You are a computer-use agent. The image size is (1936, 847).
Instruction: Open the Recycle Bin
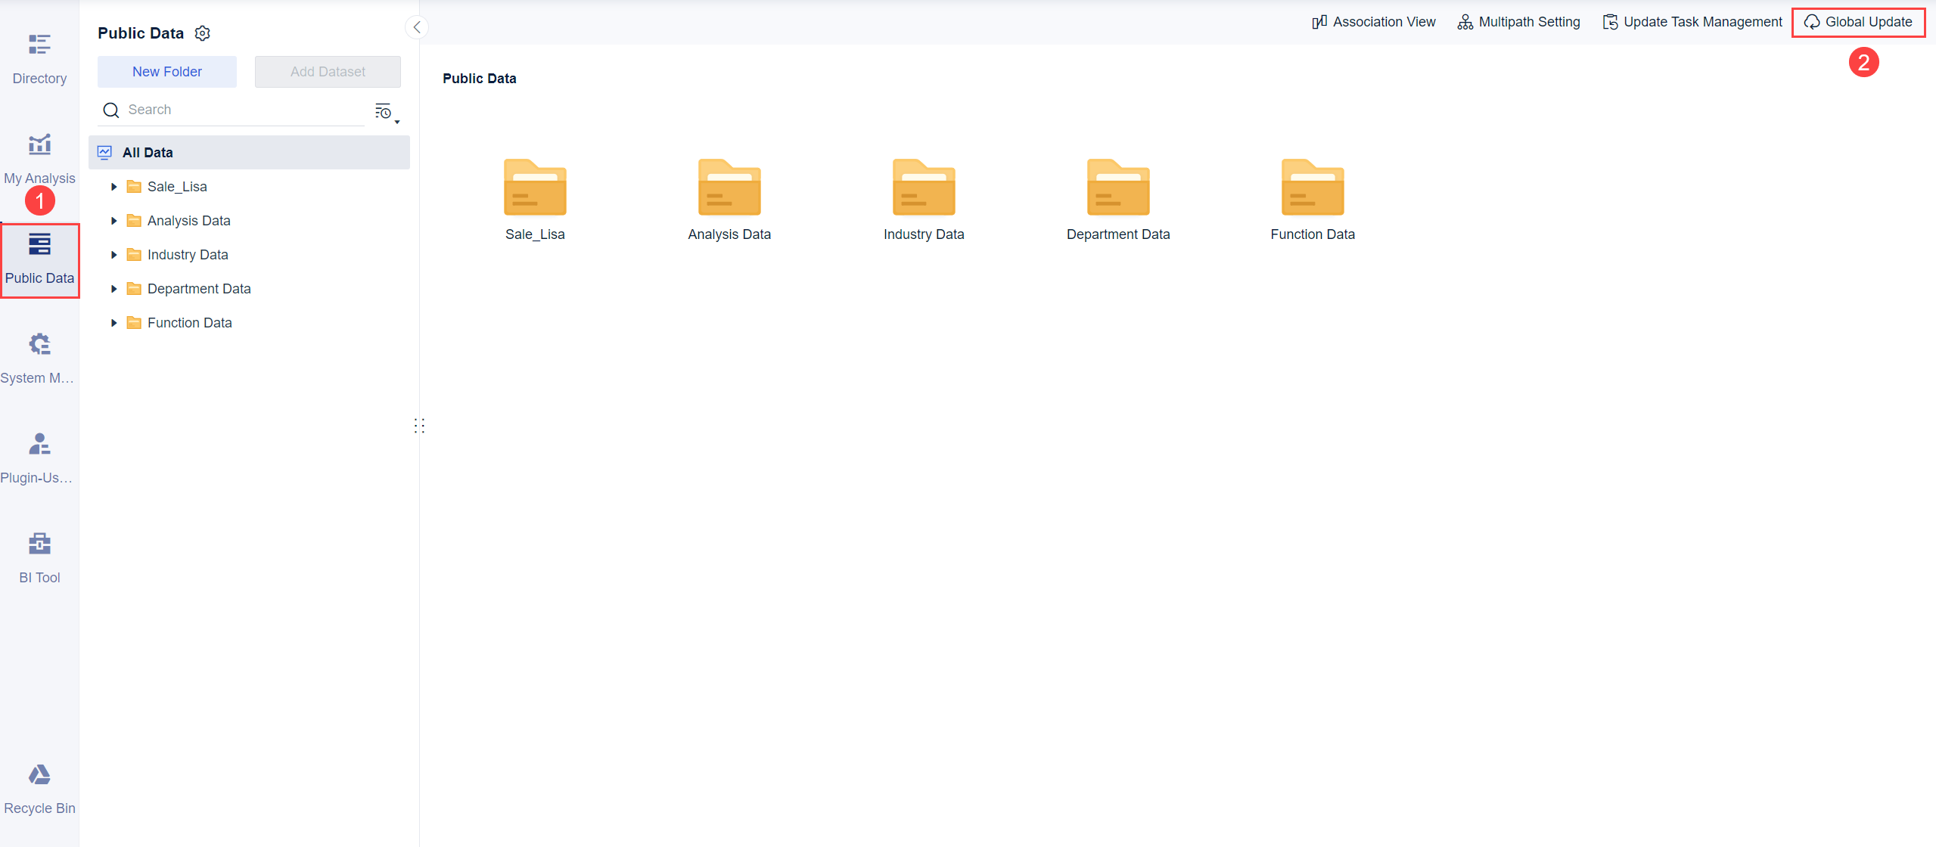pyautogui.click(x=39, y=785)
